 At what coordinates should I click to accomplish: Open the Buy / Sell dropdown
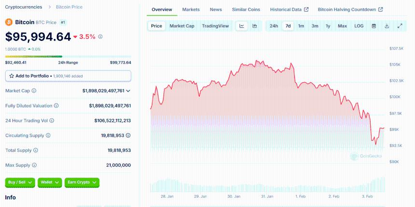coord(20,182)
